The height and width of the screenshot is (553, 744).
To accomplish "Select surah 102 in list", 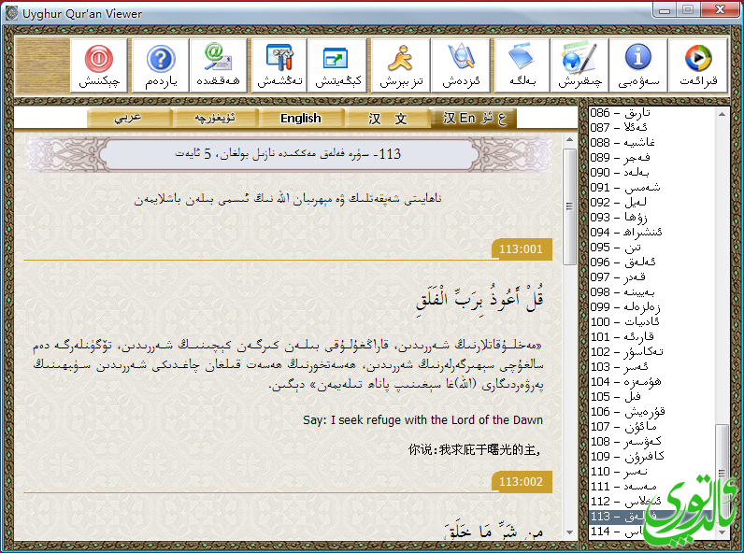I will point(651,351).
